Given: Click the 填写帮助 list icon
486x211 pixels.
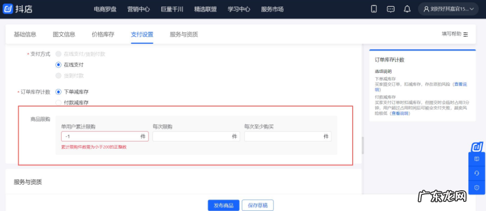Looking at the screenshot, I should (466, 34).
